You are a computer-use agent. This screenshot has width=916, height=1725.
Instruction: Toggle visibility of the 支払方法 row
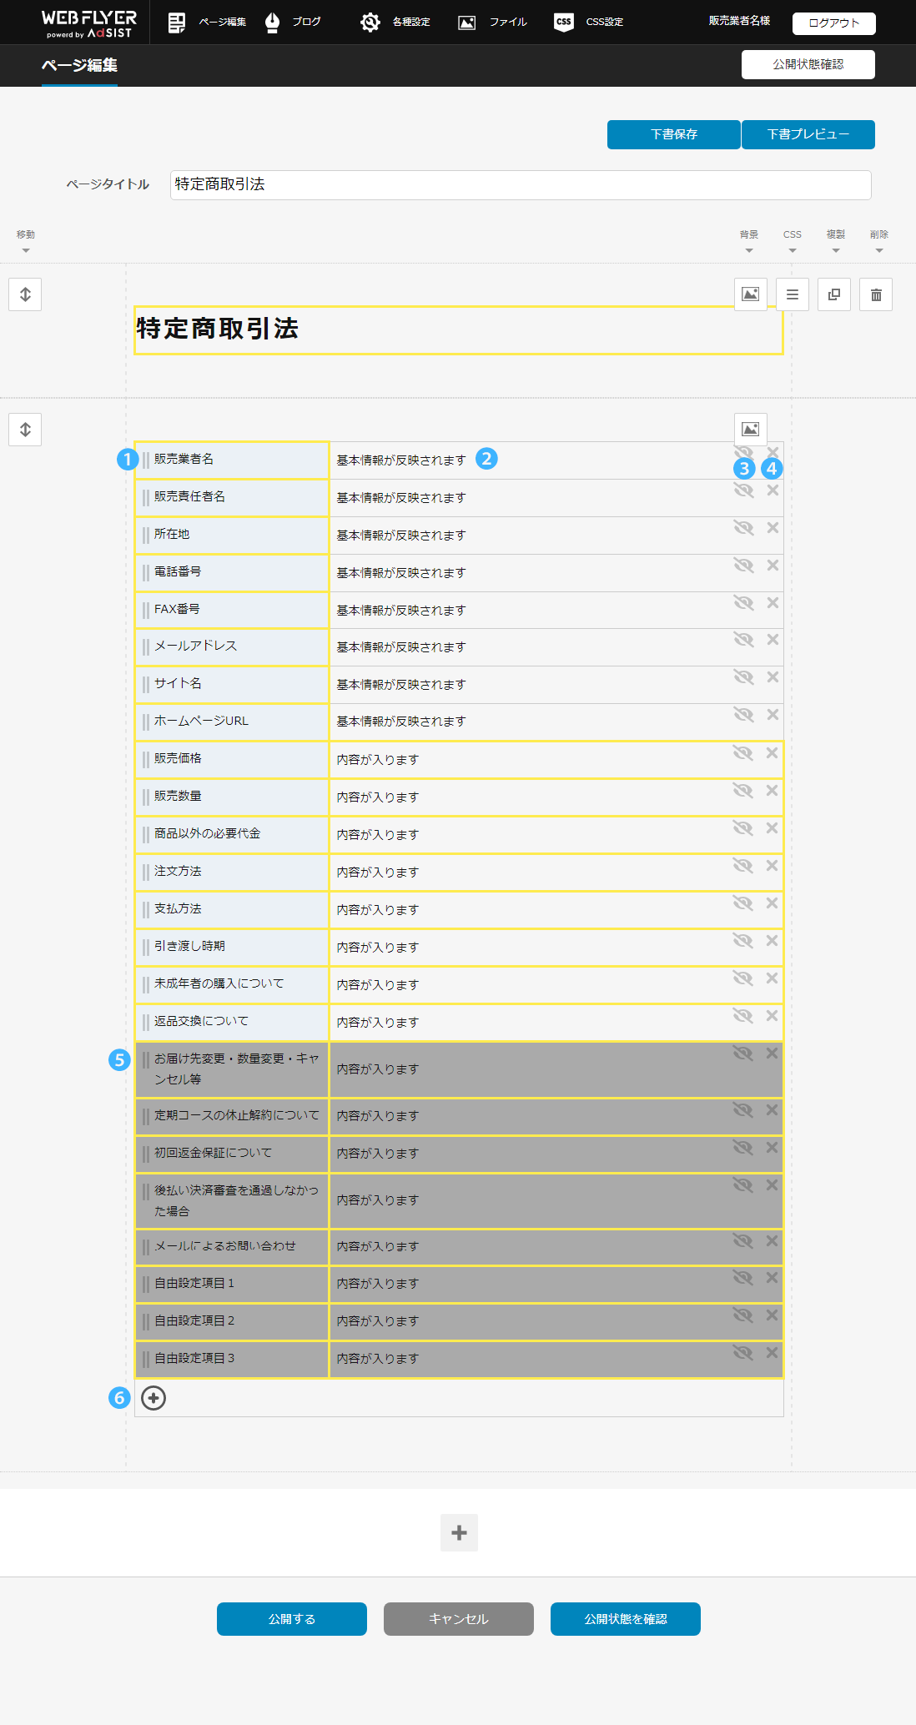[x=742, y=903]
